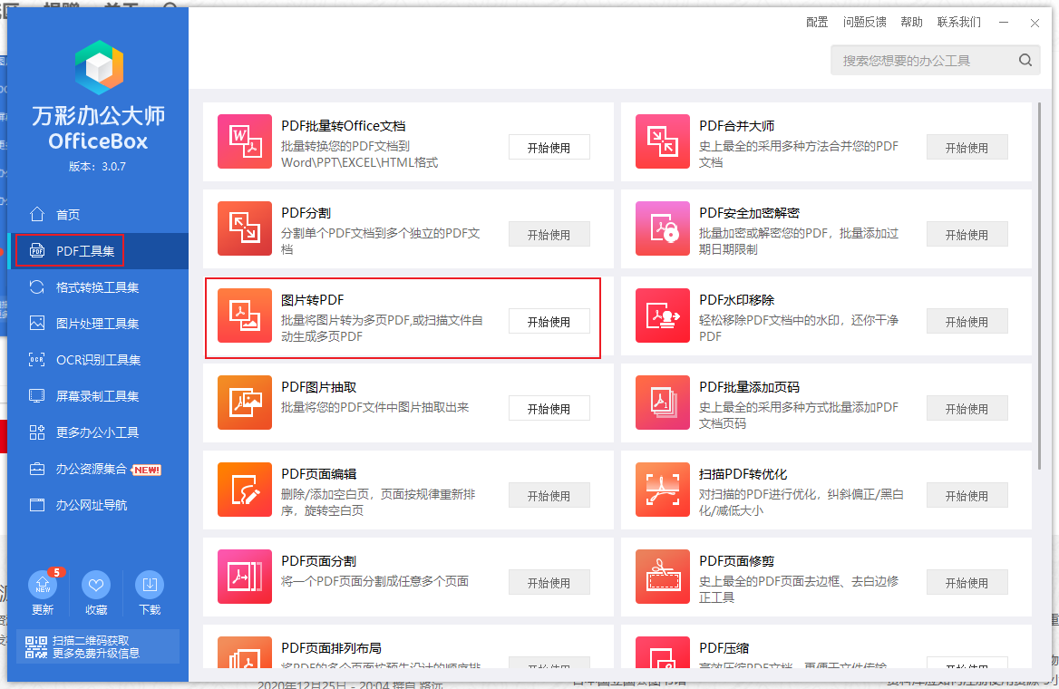Image resolution: width=1059 pixels, height=689 pixels.
Task: Click the PDF图片抽取 tool icon
Action: 245,403
